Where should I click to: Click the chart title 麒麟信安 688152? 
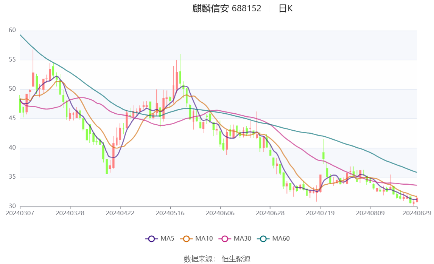coord(227,9)
